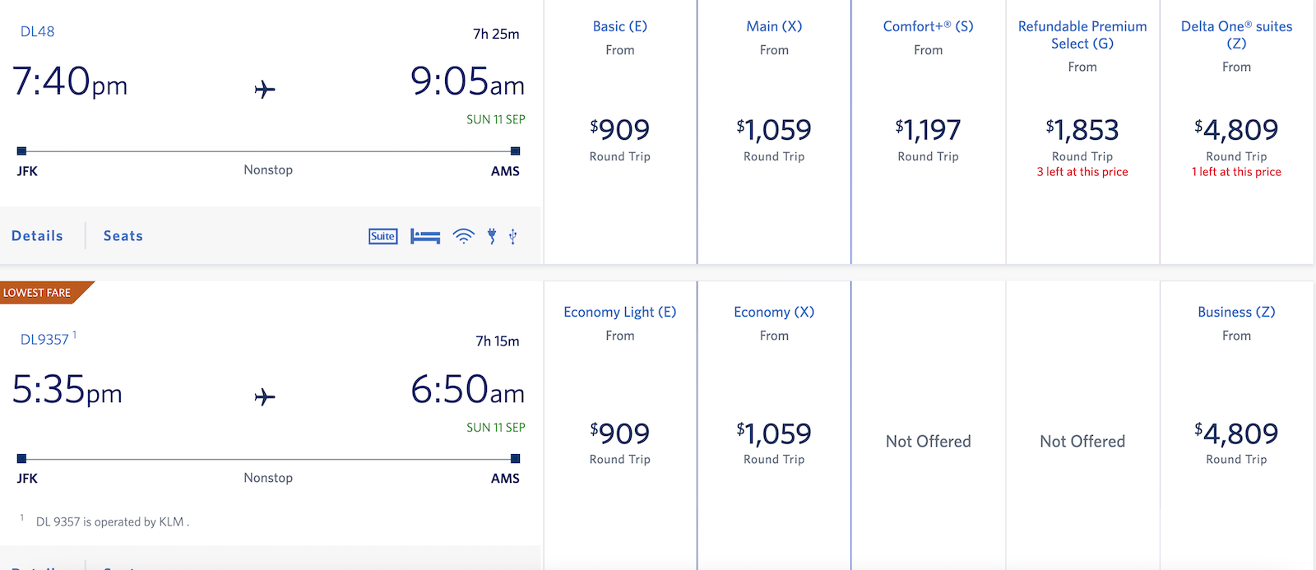Click the airplane icon on the DL9357 route
The image size is (1316, 570).
pos(265,396)
